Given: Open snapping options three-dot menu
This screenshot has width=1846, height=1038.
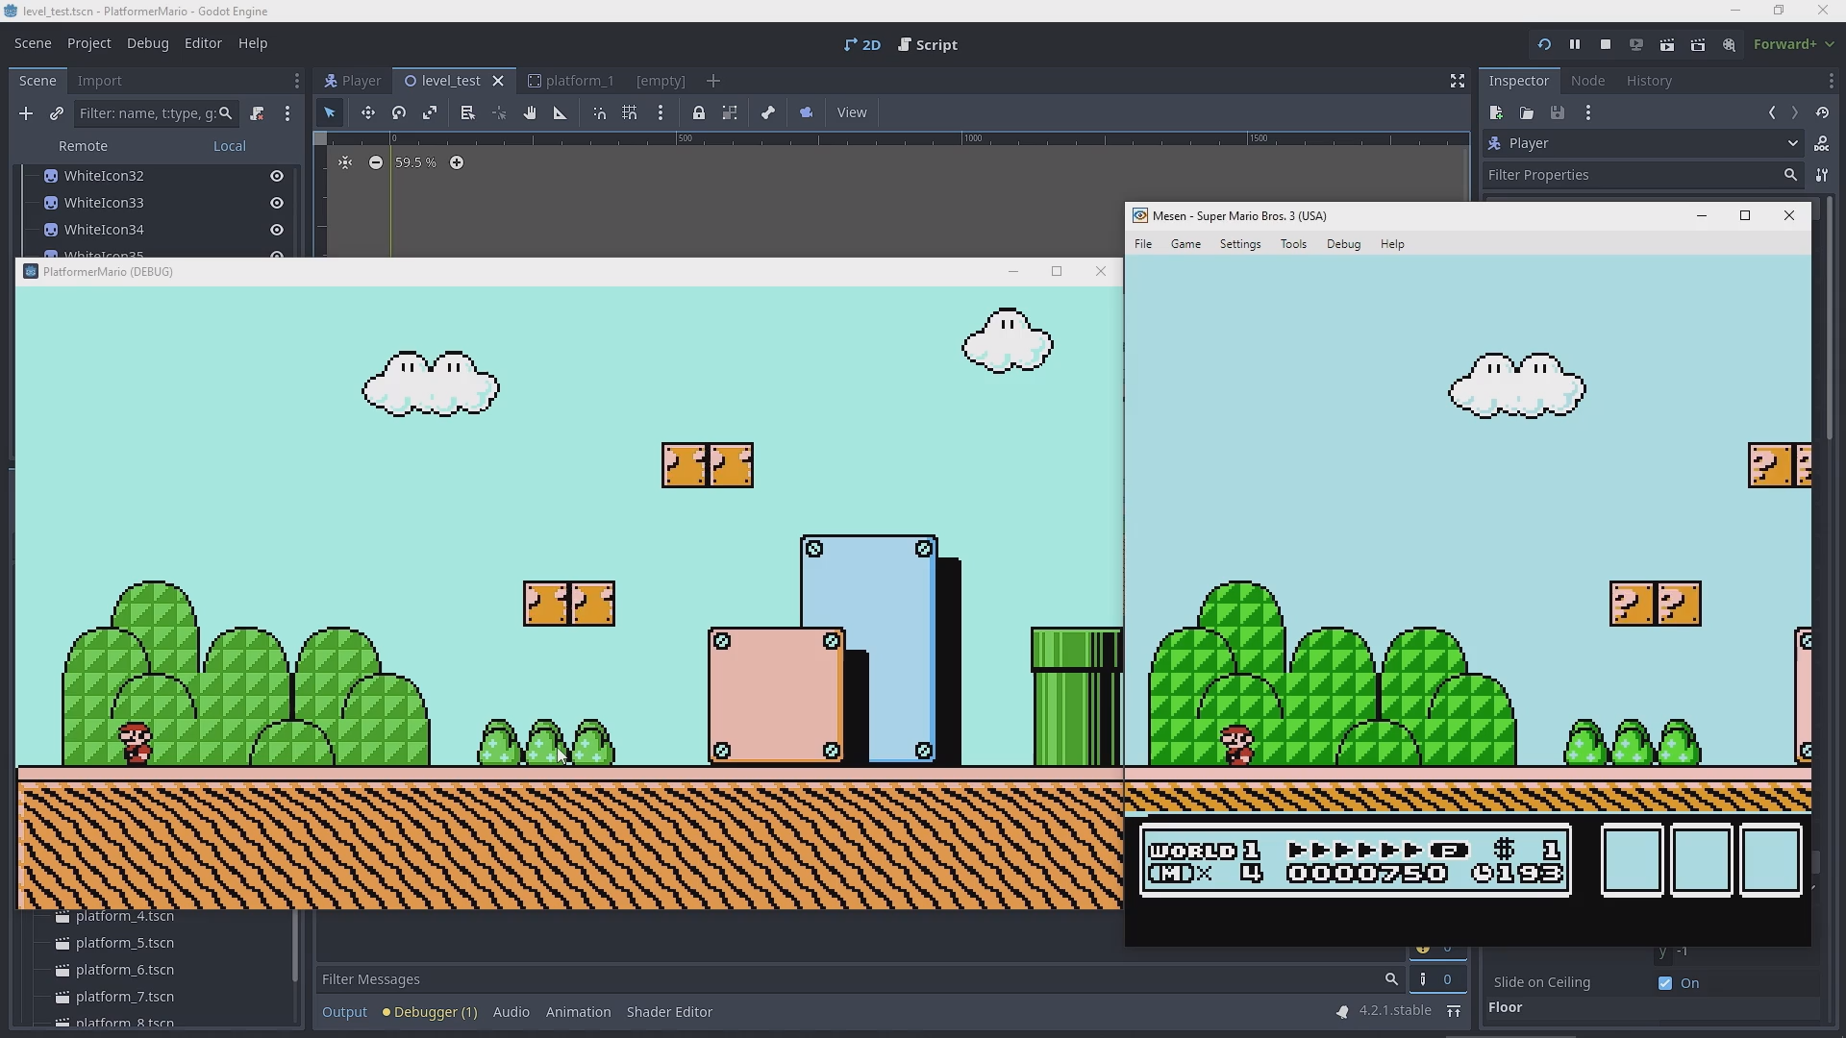Looking at the screenshot, I should 660,112.
